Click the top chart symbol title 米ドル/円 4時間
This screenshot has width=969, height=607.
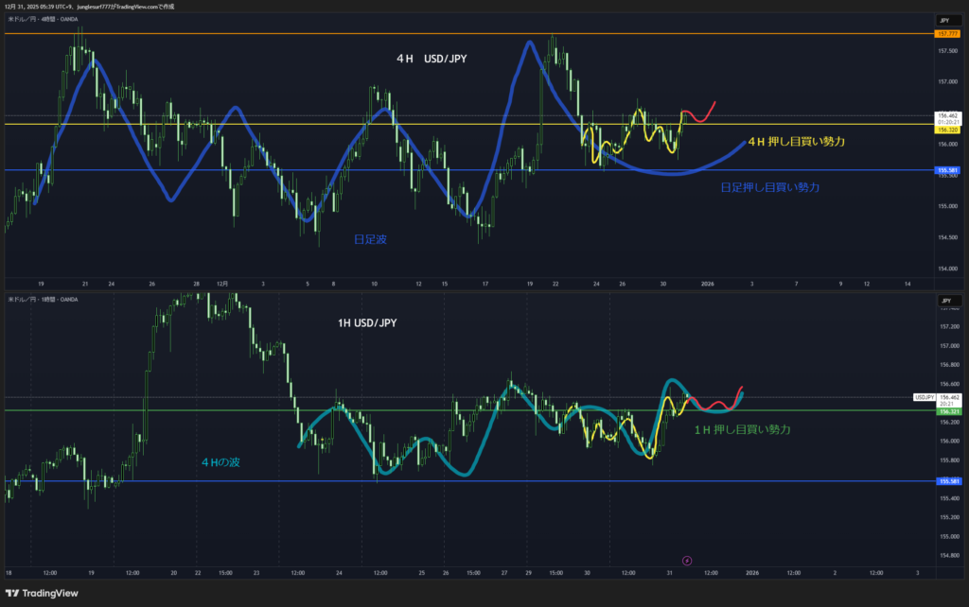tap(44, 20)
